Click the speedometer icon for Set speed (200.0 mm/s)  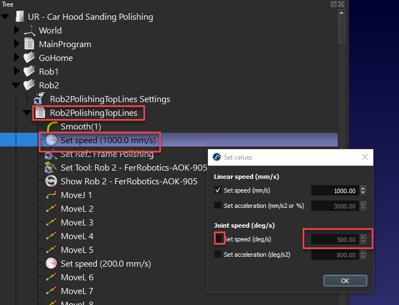pos(51,263)
